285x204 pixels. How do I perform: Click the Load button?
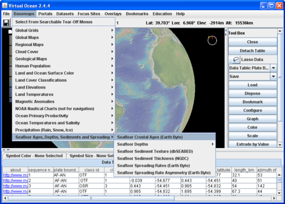[252, 85]
